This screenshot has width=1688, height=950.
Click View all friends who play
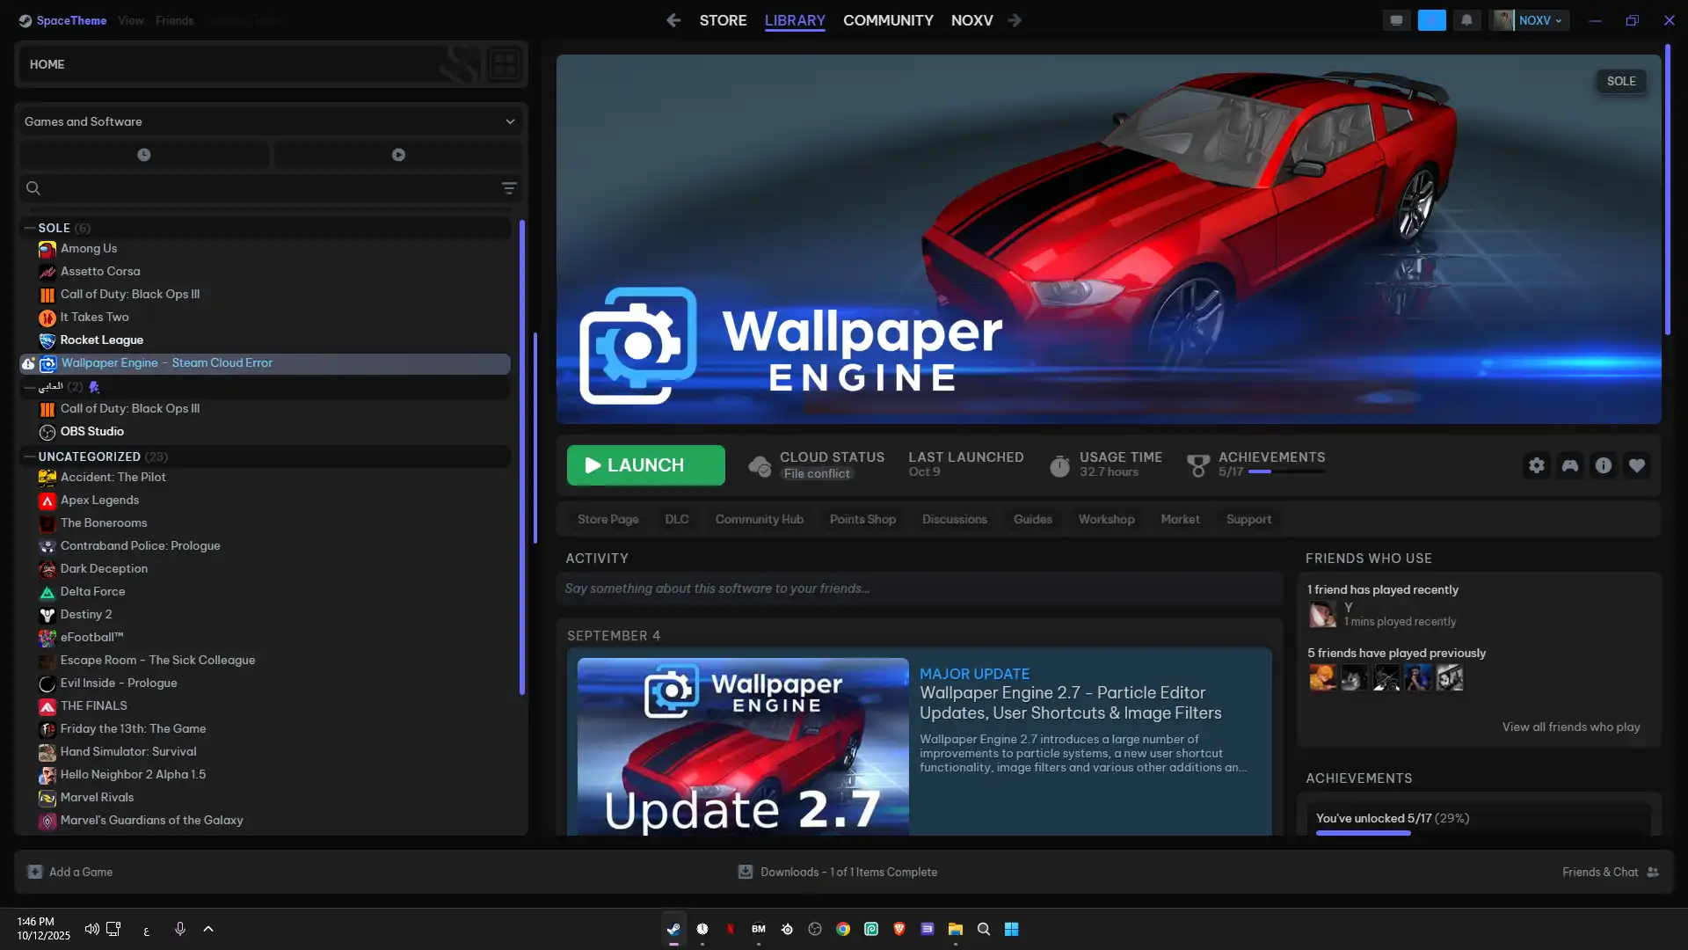pyautogui.click(x=1570, y=727)
